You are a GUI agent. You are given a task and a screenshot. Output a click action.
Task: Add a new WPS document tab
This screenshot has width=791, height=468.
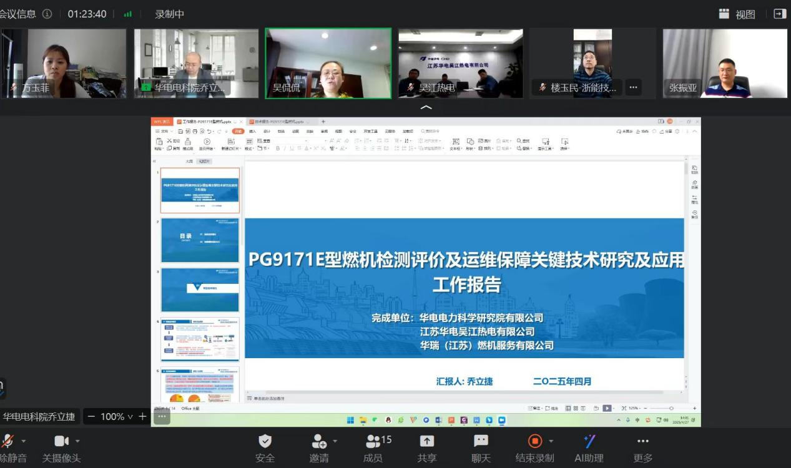(x=323, y=122)
